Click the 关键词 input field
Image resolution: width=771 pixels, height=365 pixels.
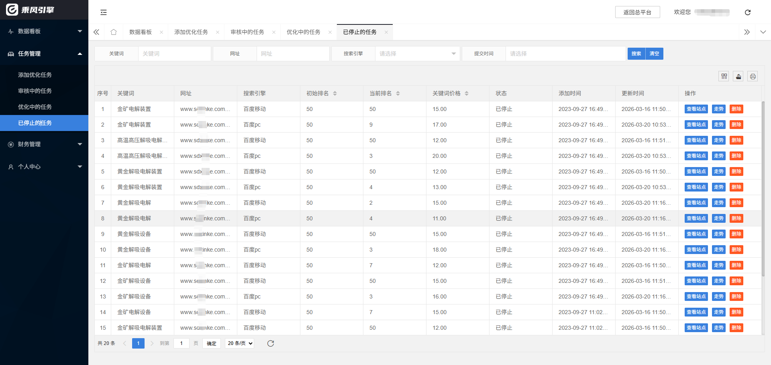pyautogui.click(x=174, y=54)
